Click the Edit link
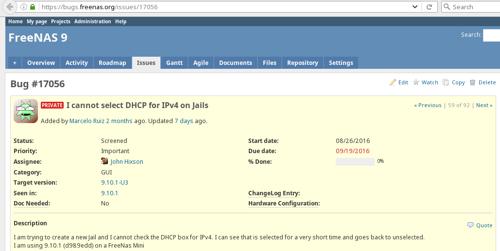 coord(403,82)
